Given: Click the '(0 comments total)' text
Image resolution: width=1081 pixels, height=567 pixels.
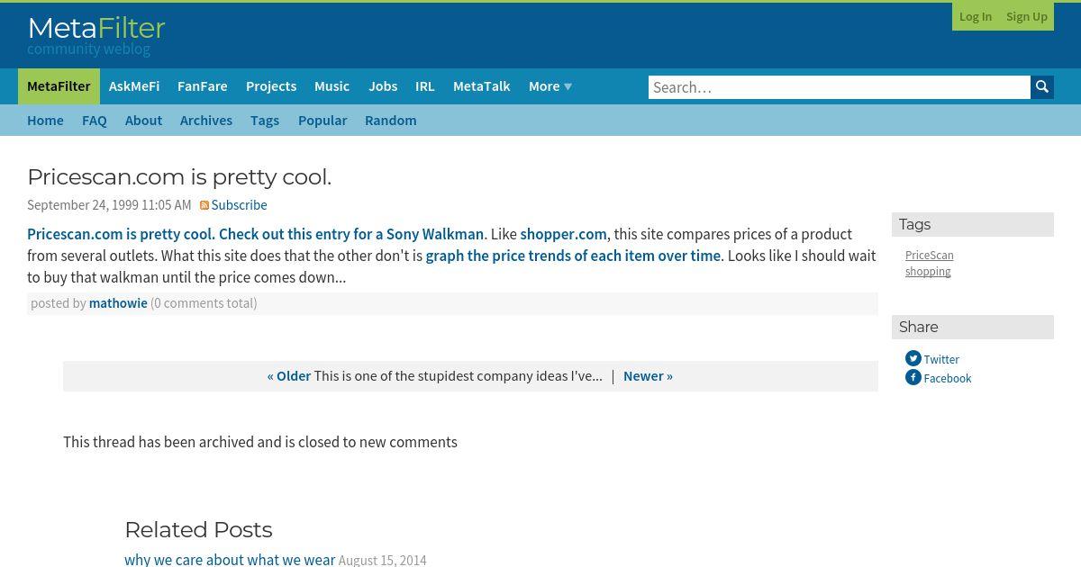Looking at the screenshot, I should point(204,303).
